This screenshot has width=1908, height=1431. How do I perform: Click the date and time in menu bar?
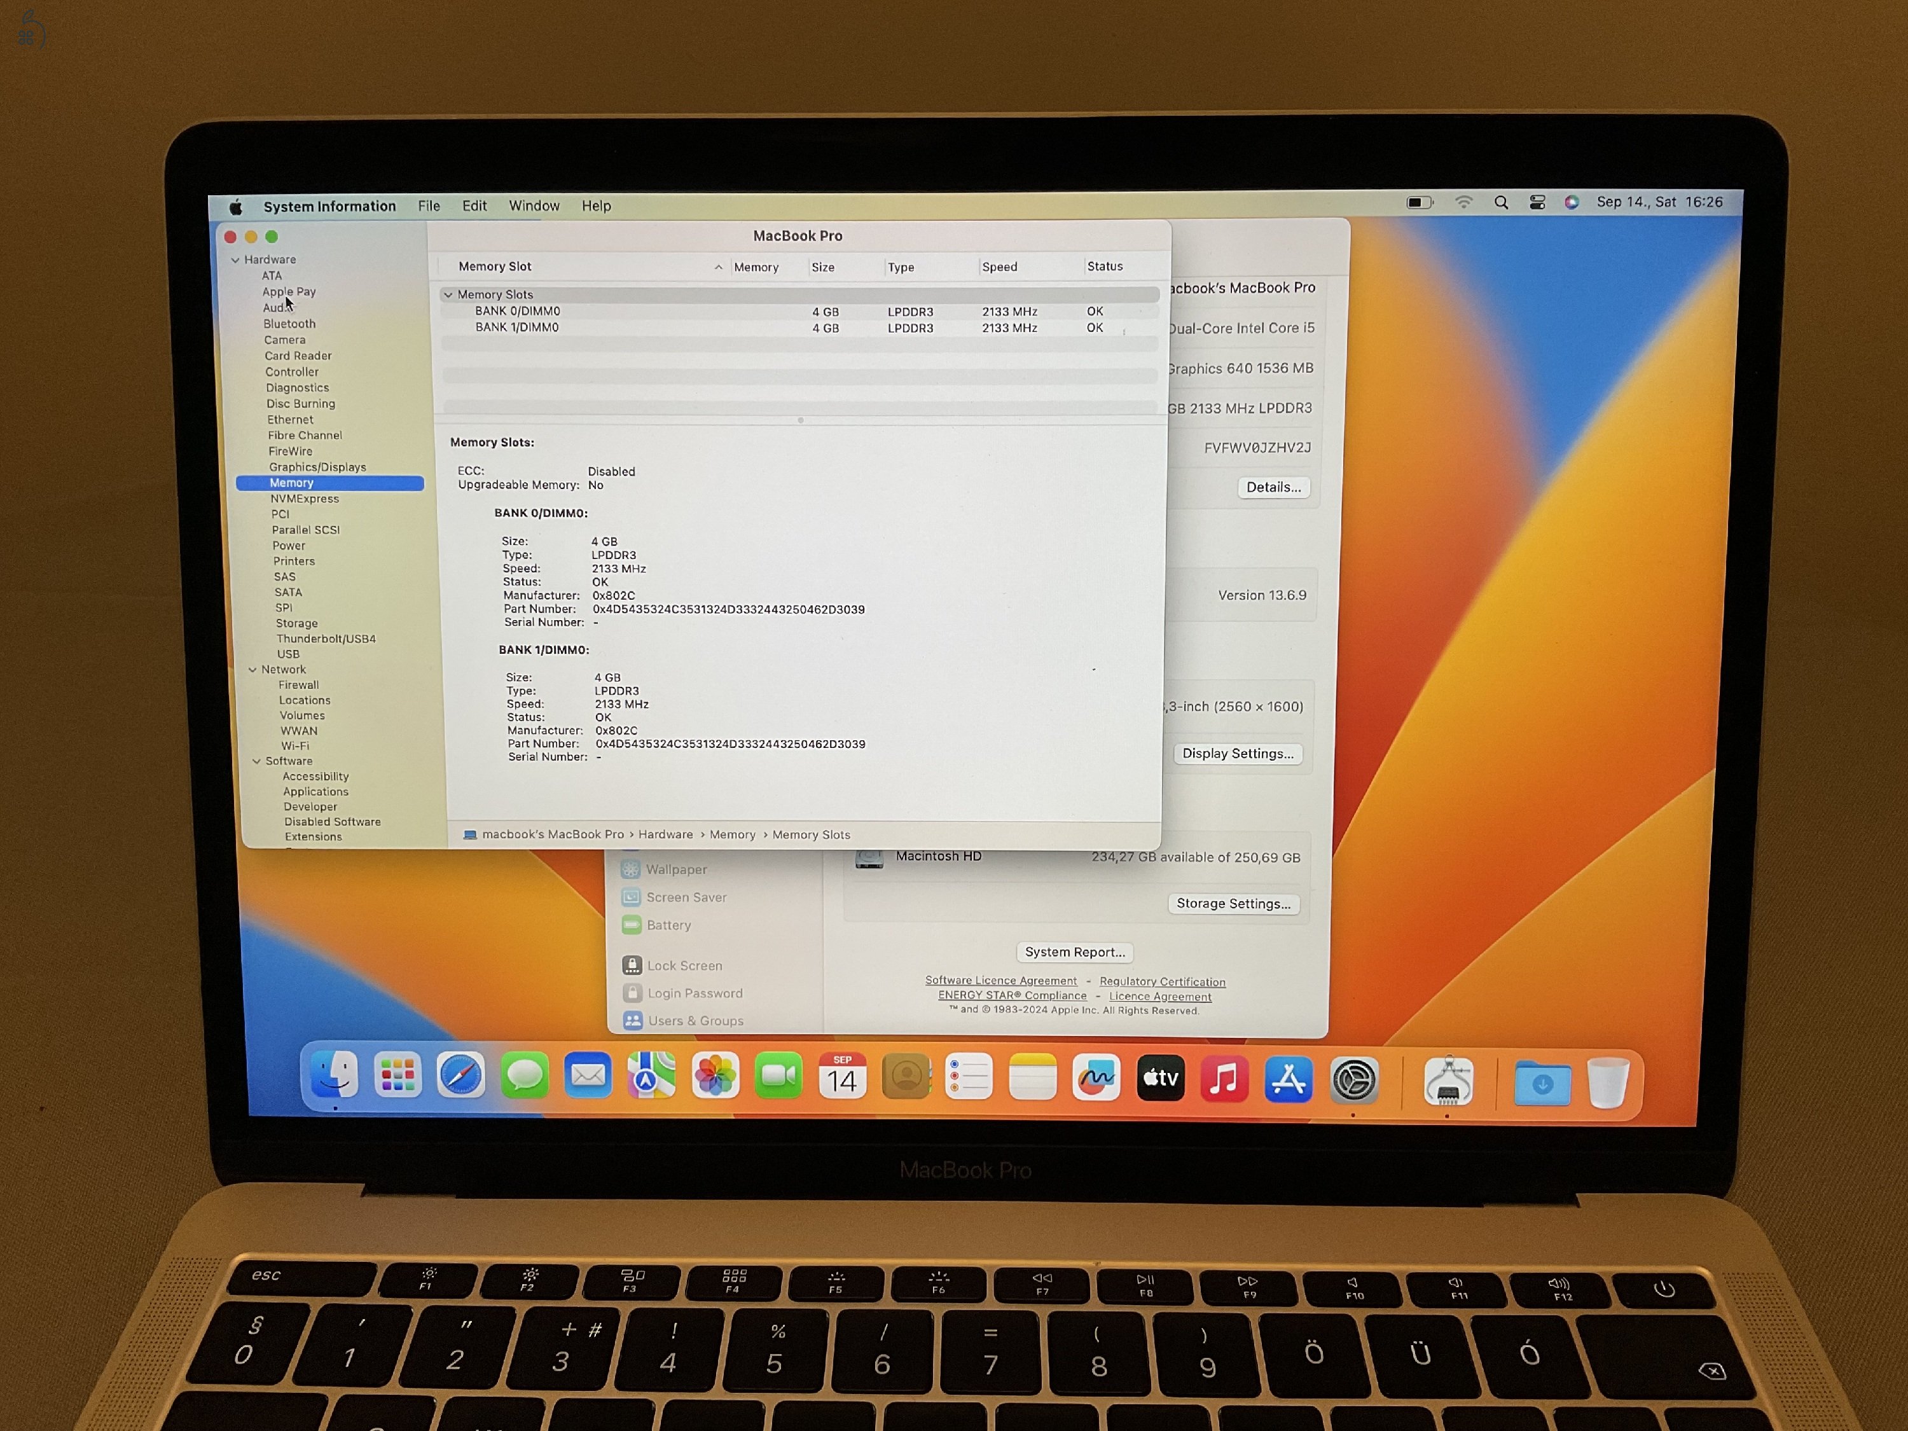point(1659,202)
